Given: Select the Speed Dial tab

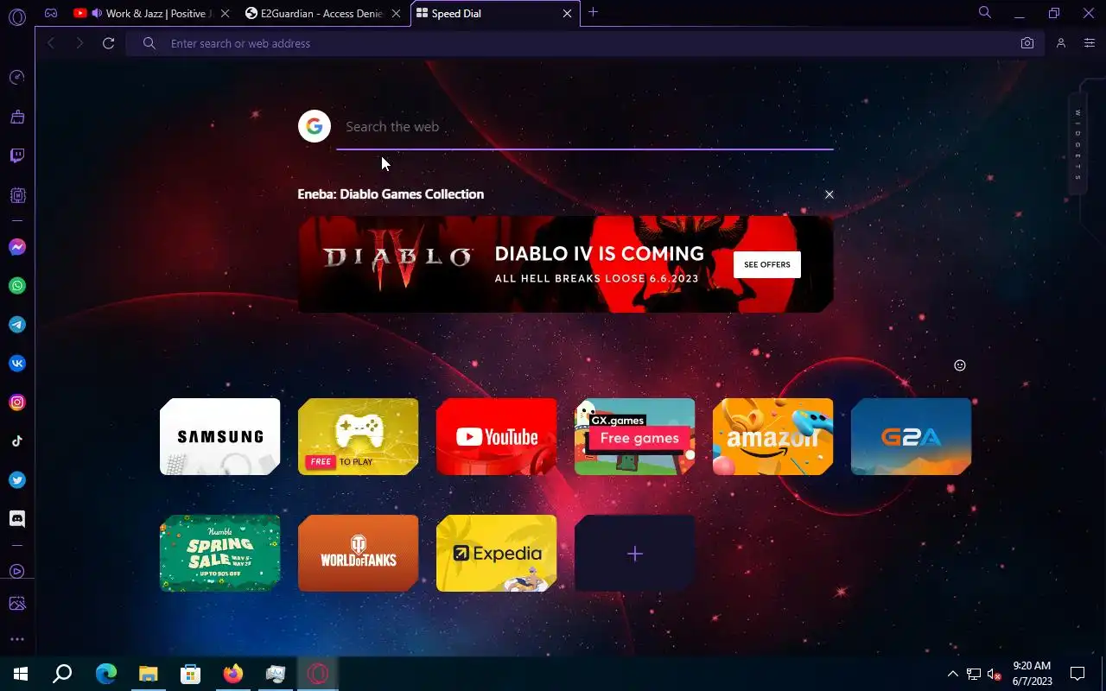Looking at the screenshot, I should coord(495,14).
